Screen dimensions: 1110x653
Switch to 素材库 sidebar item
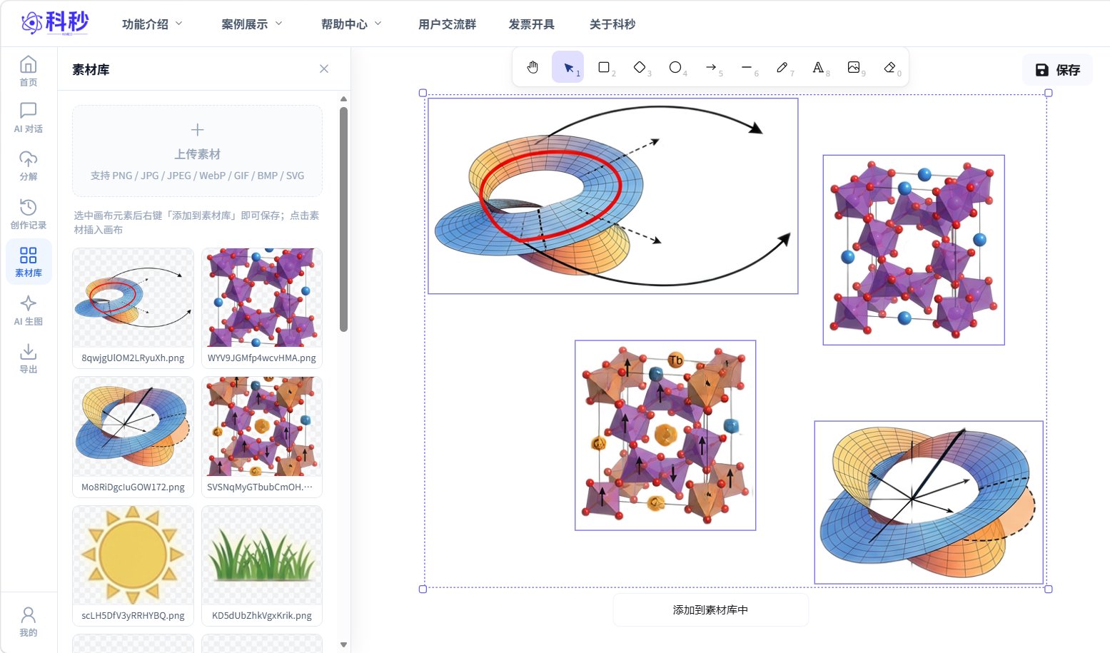click(29, 262)
